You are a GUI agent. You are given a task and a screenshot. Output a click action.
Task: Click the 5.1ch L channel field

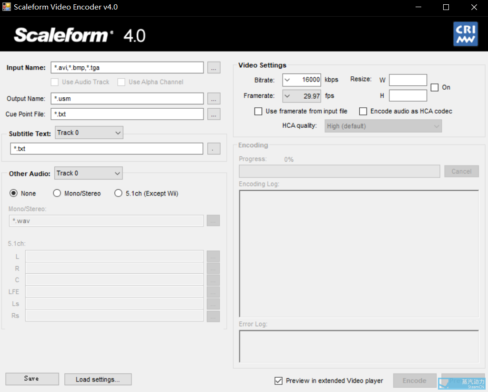(114, 256)
